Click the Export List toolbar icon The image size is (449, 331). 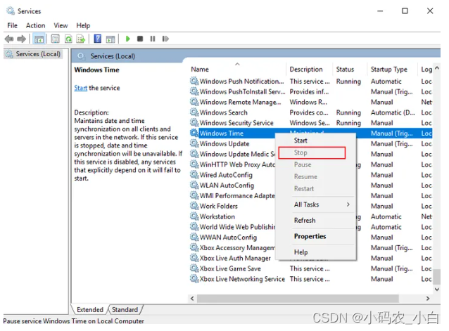coord(82,39)
